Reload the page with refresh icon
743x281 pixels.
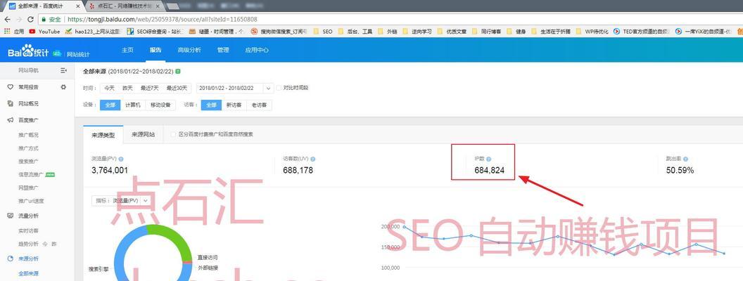point(31,20)
